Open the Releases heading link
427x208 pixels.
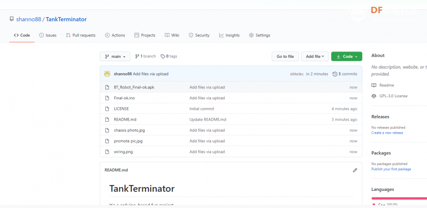click(380, 116)
